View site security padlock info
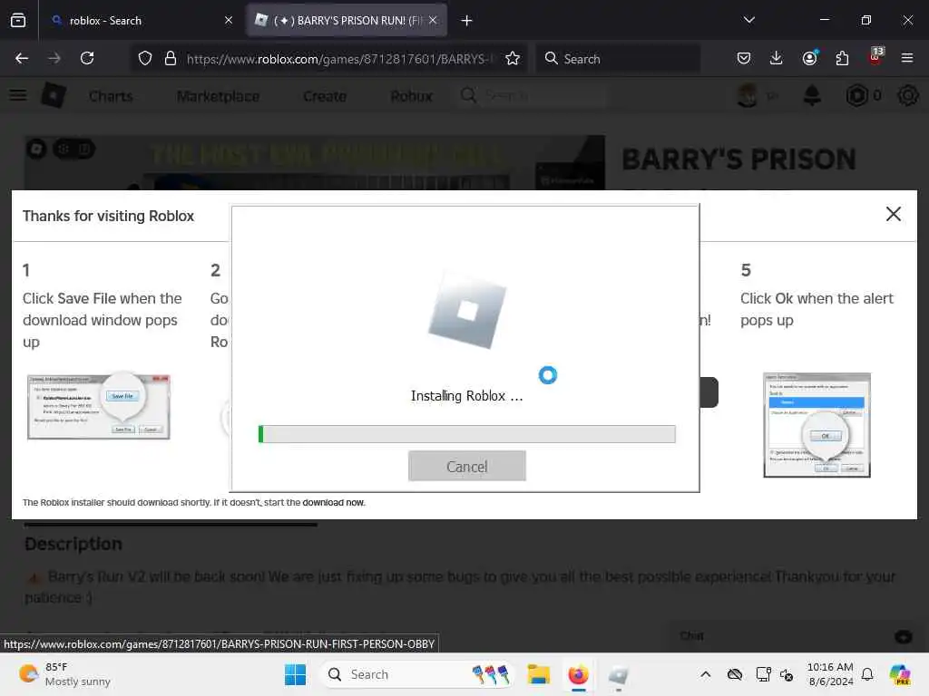Viewport: 929px width, 696px height. point(171,58)
